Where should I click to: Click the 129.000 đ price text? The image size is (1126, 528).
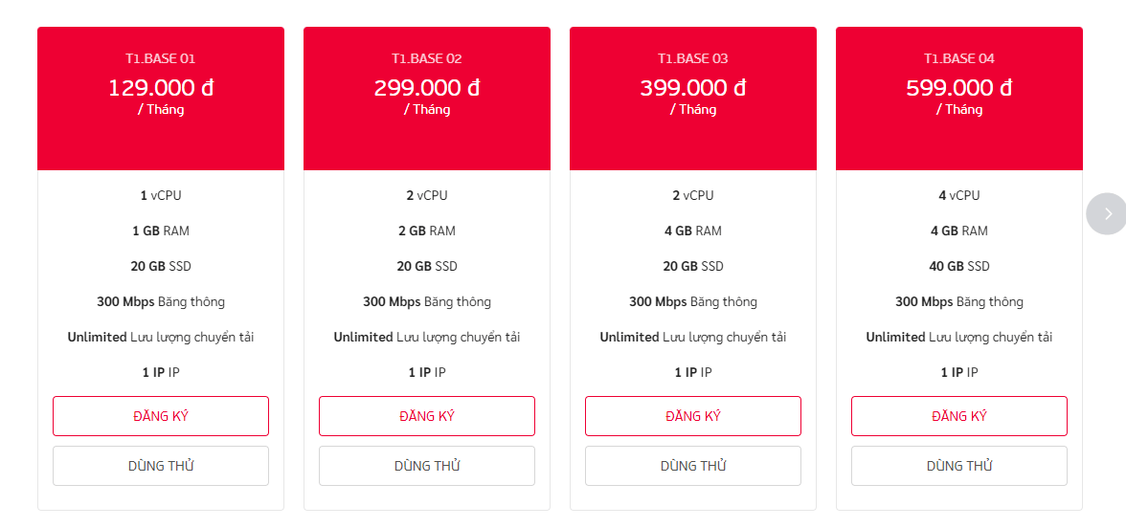coord(160,88)
